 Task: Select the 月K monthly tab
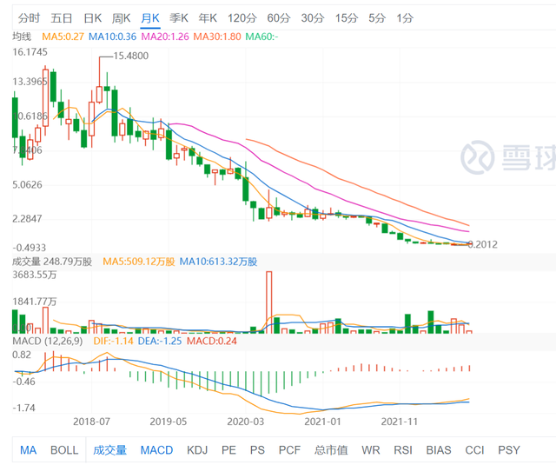pos(150,17)
